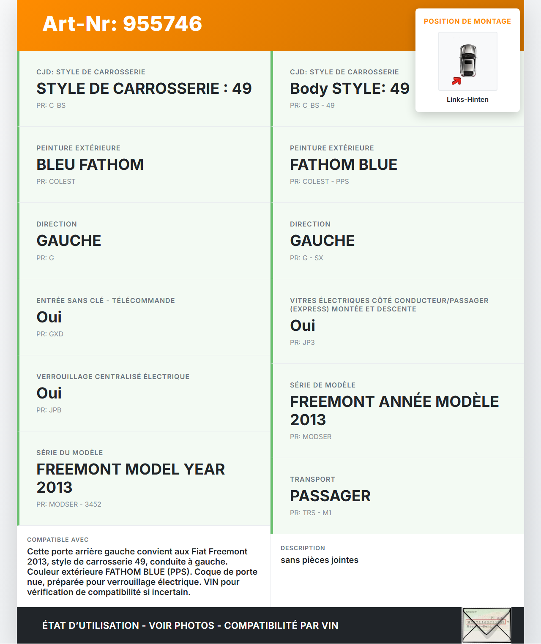Click the Art-Nr: 955746 heading
The width and height of the screenshot is (541, 644).
pos(122,24)
